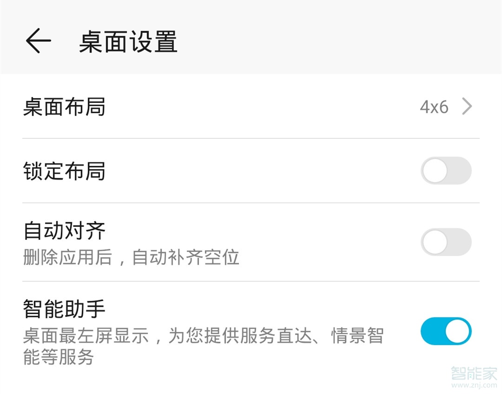Toggle the lock layout setting off
The image size is (502, 394).
click(x=446, y=171)
